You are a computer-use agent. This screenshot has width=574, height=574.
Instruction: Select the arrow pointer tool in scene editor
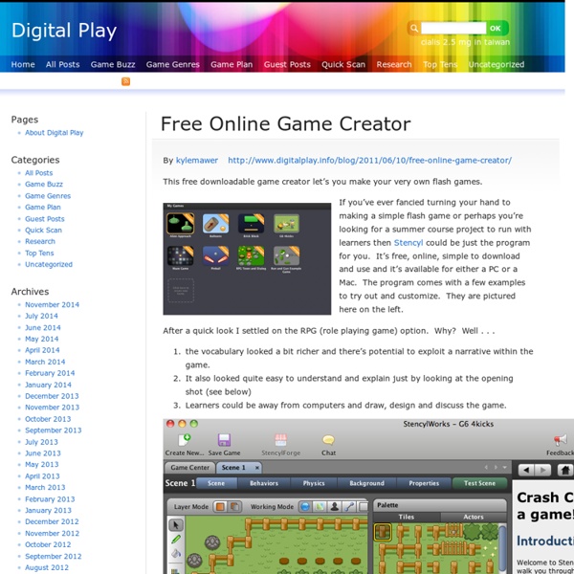(x=176, y=525)
